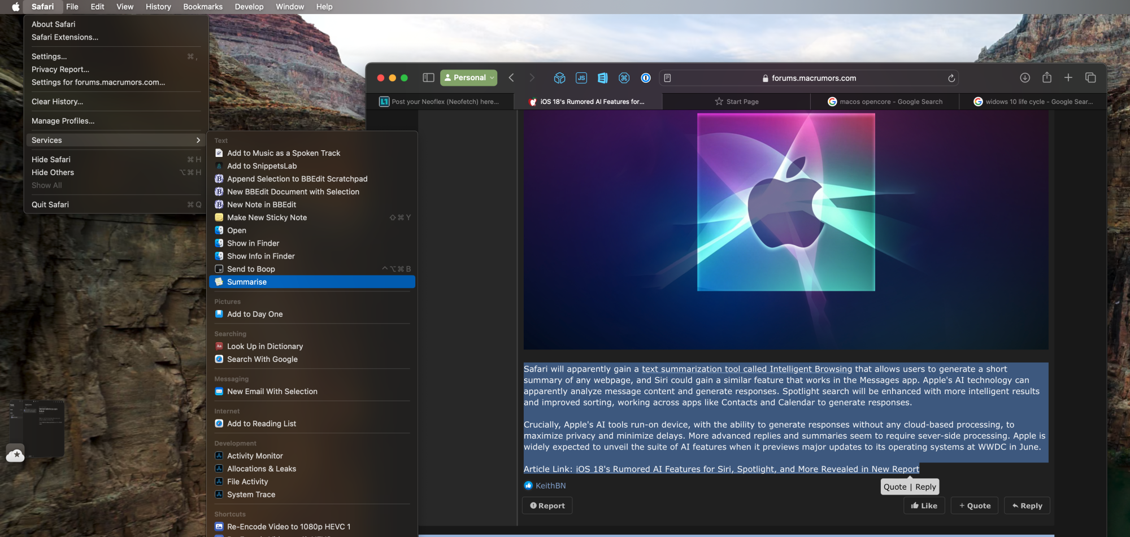Like the post with the Like button

tap(924, 506)
